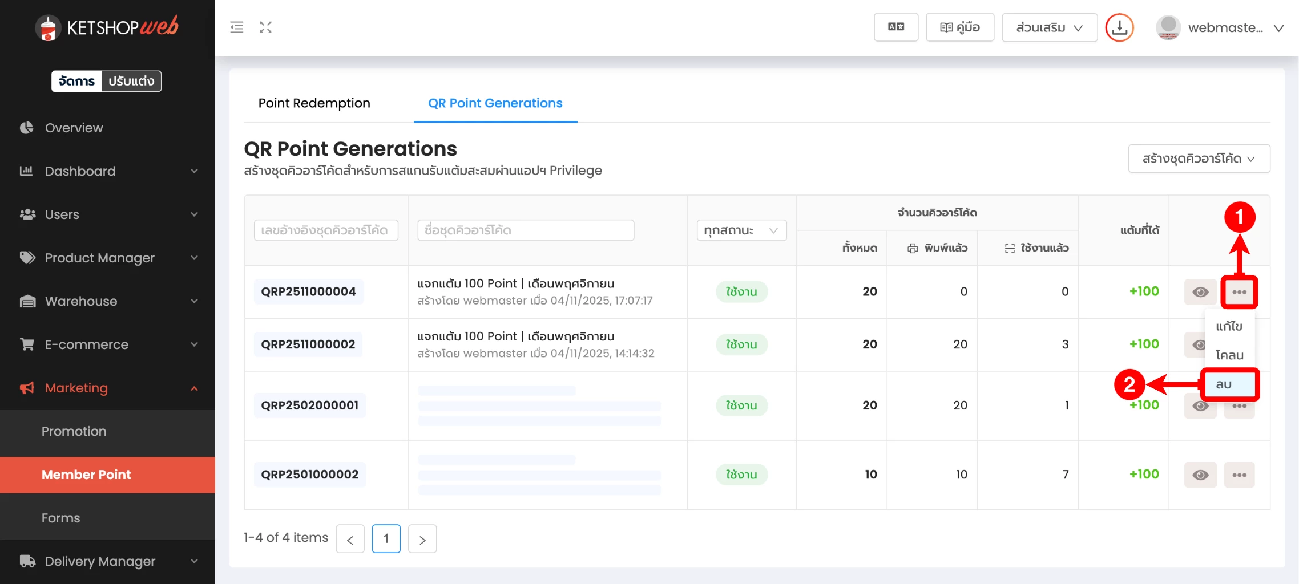View details of QRP2511000004 eye icon

coord(1200,292)
